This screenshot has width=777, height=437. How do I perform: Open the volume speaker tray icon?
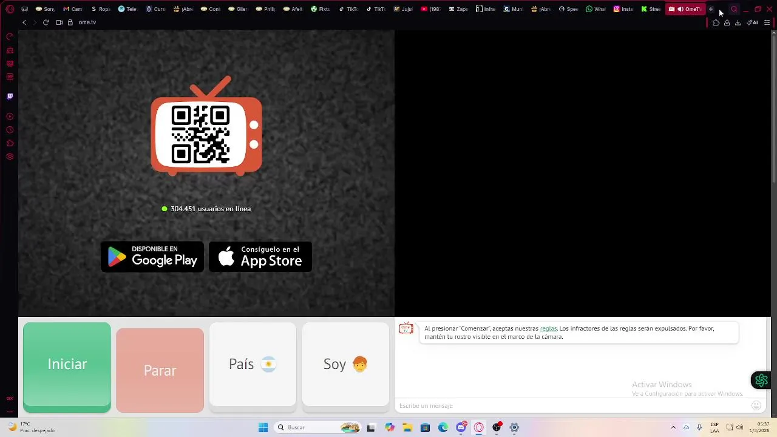pos(740,428)
